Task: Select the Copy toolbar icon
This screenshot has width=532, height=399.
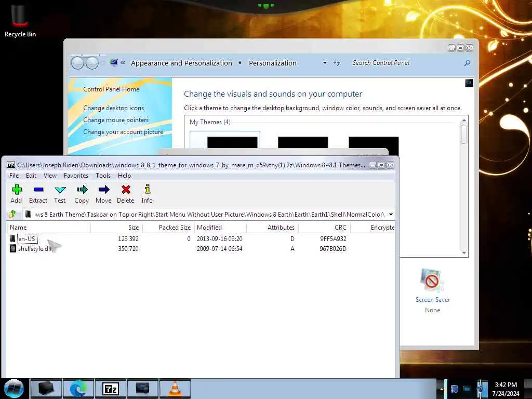Action: point(82,194)
